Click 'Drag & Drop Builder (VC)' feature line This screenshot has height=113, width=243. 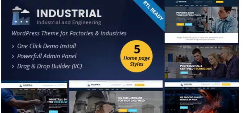[47, 66]
